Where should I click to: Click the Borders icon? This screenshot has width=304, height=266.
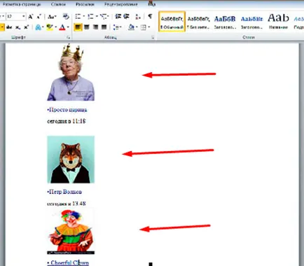click(x=144, y=27)
